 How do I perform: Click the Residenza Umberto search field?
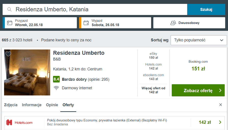tap(95, 9)
